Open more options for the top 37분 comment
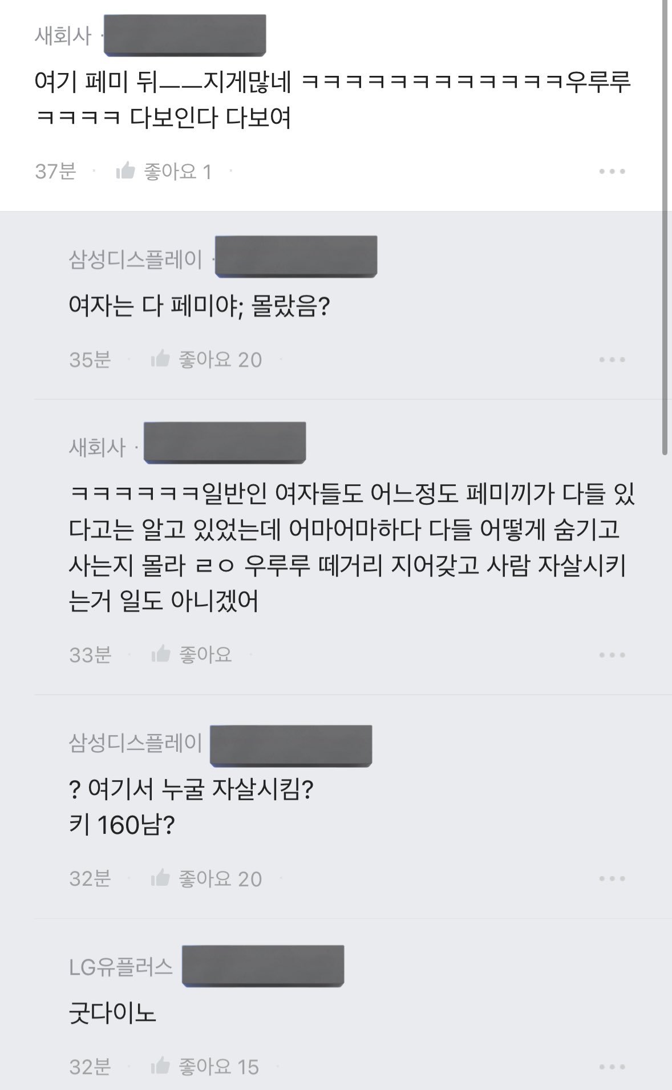 coord(612,171)
